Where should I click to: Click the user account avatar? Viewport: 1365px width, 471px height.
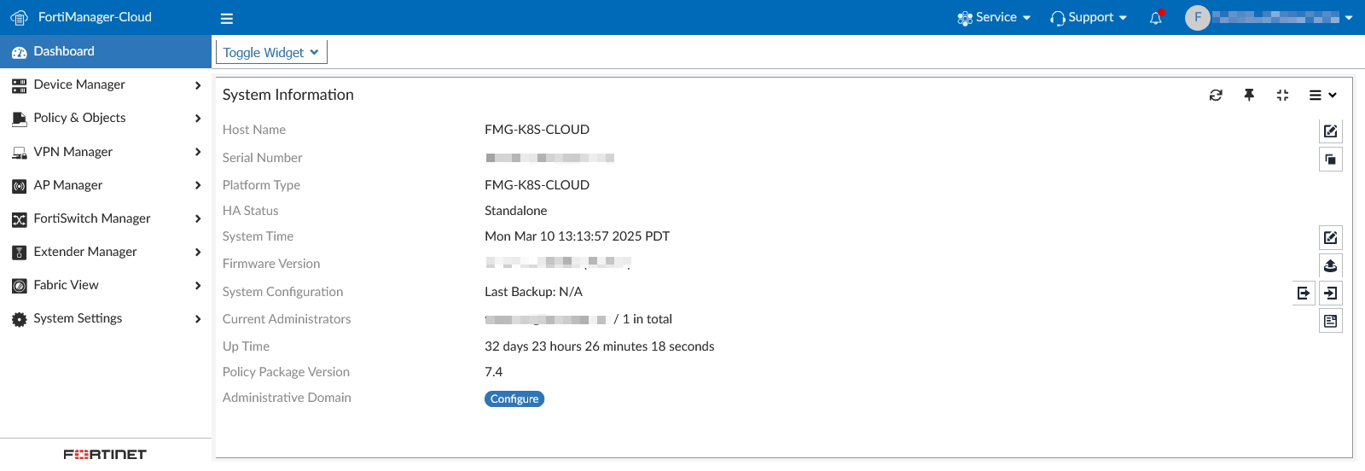[1198, 18]
